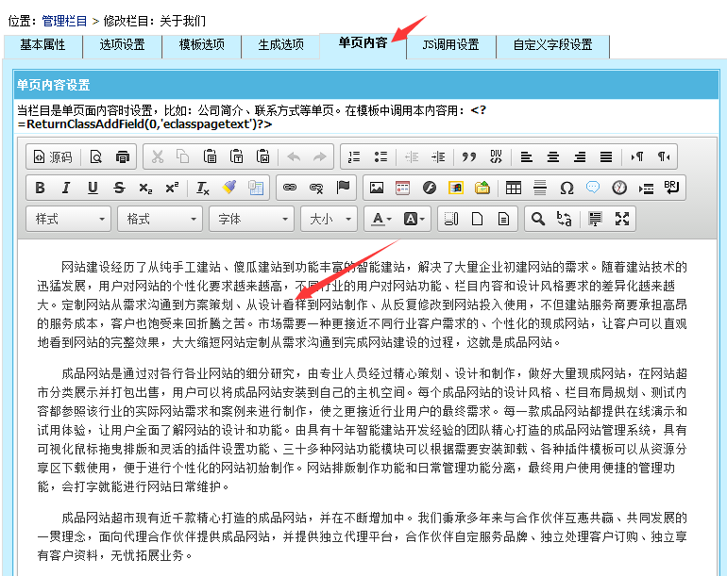Switch to the 基本属性 tab
Viewport: 727px width, 576px height.
click(42, 45)
